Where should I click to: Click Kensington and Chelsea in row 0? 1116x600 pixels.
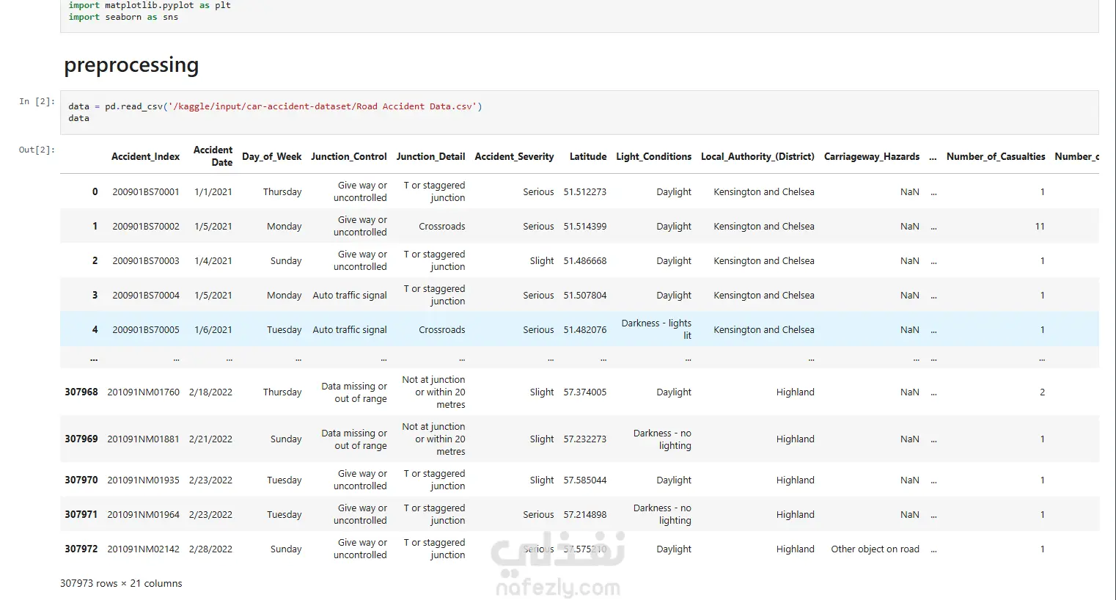pyautogui.click(x=764, y=191)
